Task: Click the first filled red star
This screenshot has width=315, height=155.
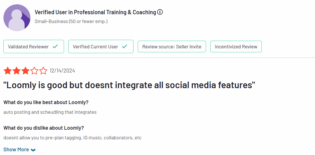Action: pos(7,71)
